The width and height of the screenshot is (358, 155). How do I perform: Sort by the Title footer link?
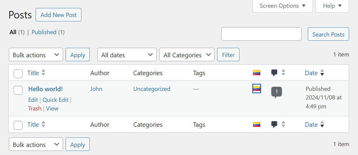pyautogui.click(x=33, y=124)
